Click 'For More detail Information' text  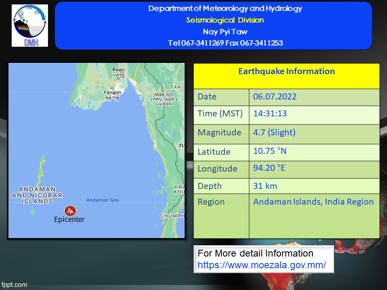[x=256, y=253]
